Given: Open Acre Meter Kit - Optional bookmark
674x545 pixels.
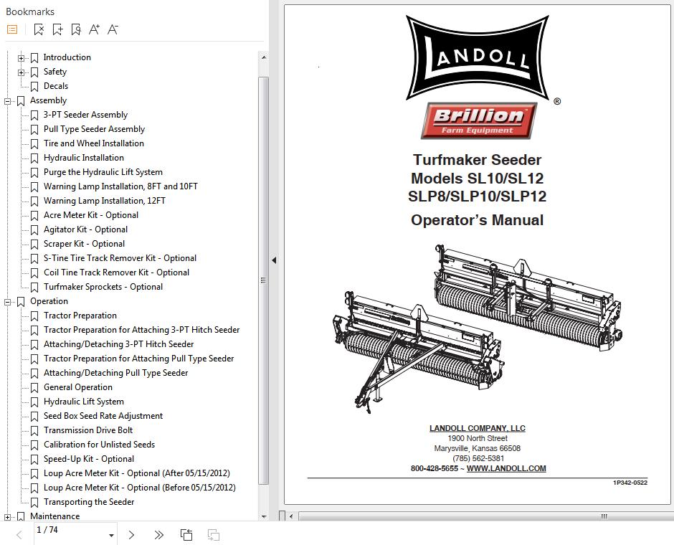Looking at the screenshot, I should [x=91, y=215].
